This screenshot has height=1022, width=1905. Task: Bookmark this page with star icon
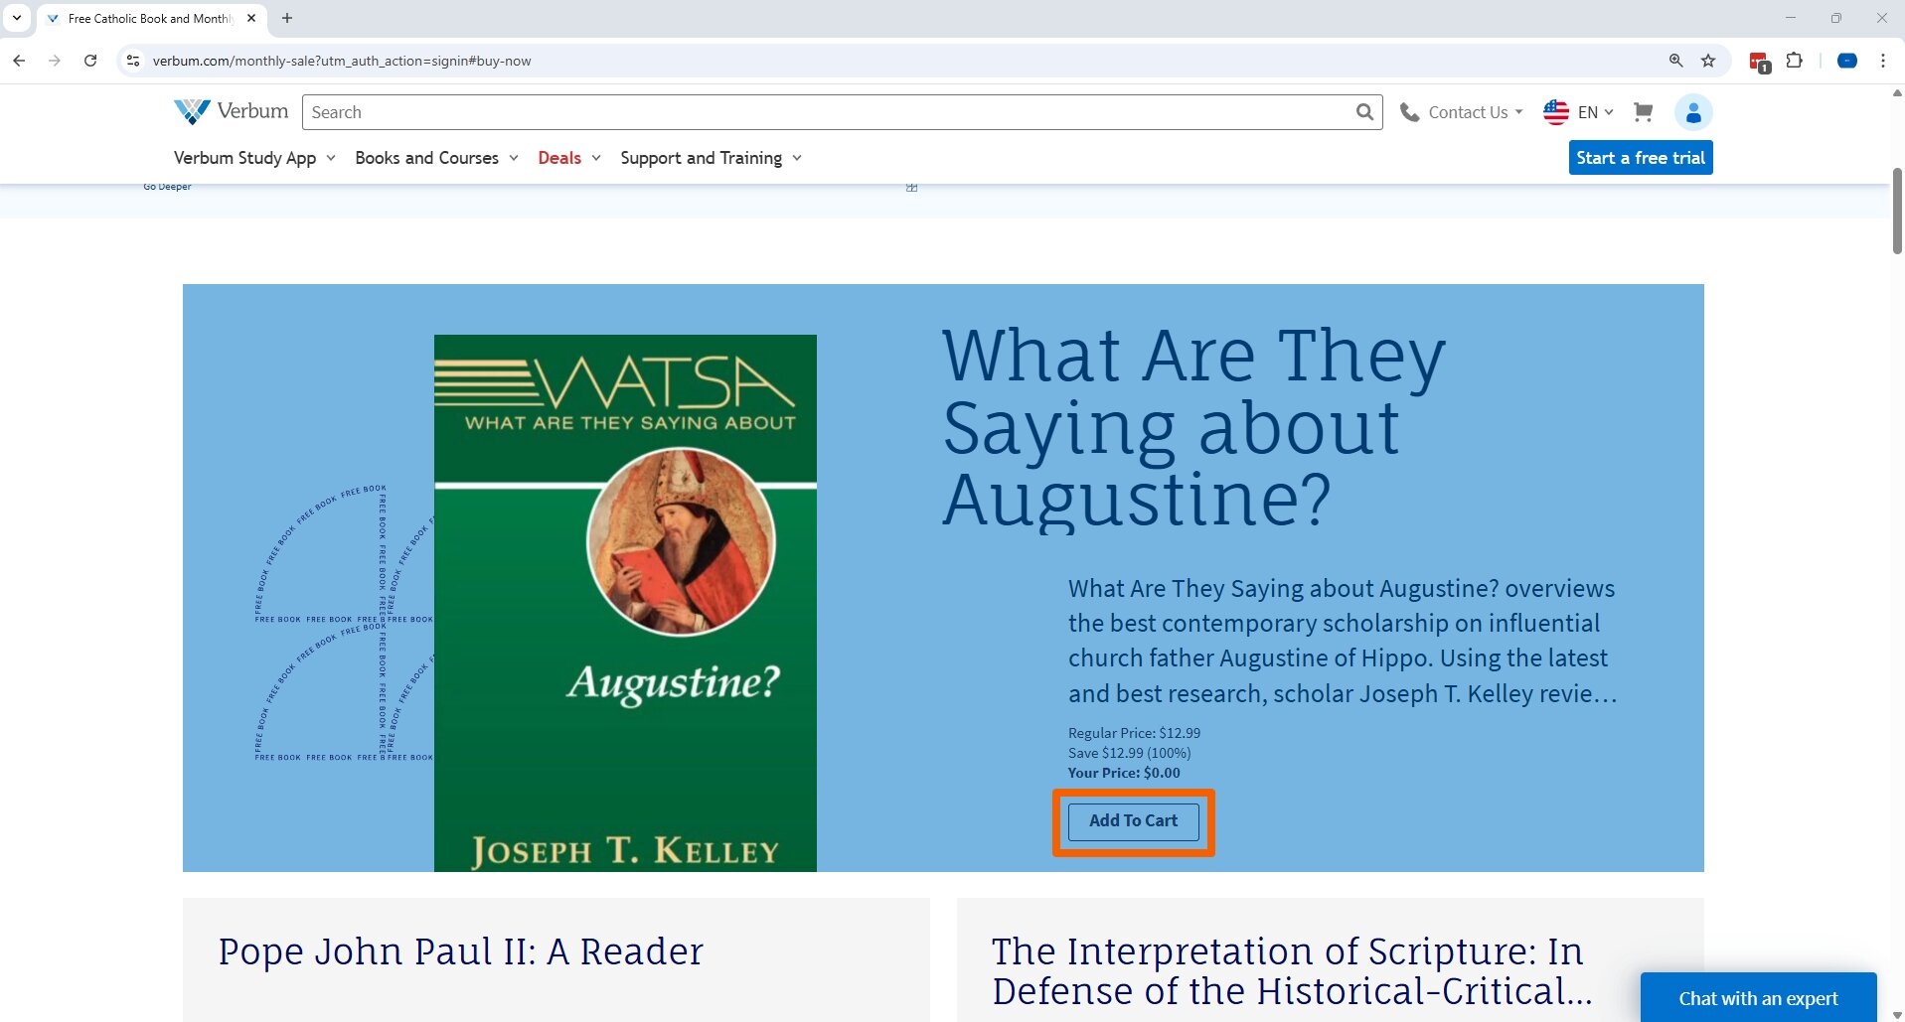pyautogui.click(x=1708, y=61)
